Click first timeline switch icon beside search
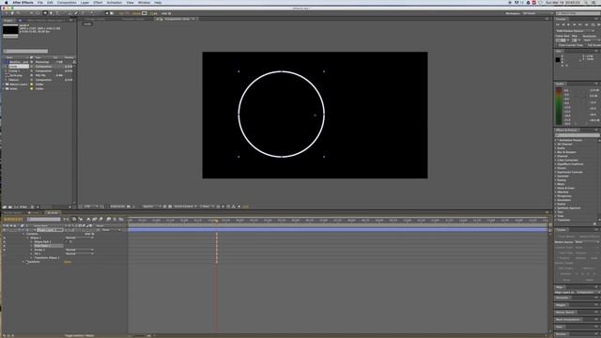This screenshot has height=338, width=601. [66, 219]
